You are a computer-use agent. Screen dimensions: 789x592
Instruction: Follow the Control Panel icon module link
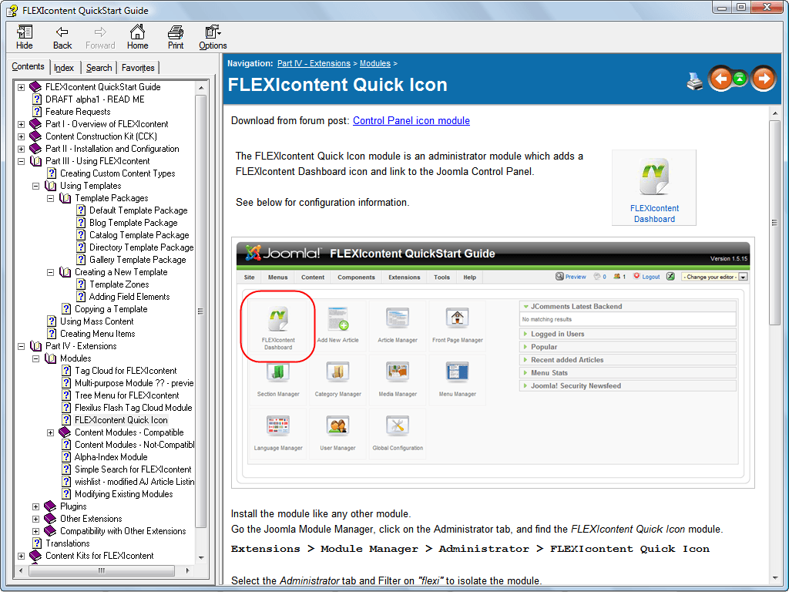(411, 120)
